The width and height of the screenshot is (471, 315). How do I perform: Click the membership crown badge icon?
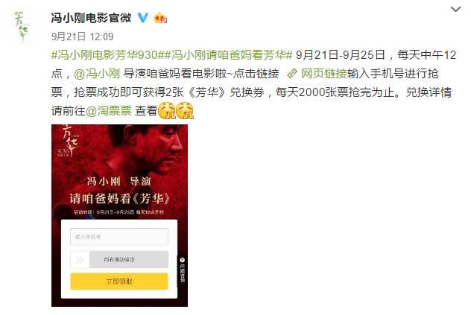click(160, 19)
